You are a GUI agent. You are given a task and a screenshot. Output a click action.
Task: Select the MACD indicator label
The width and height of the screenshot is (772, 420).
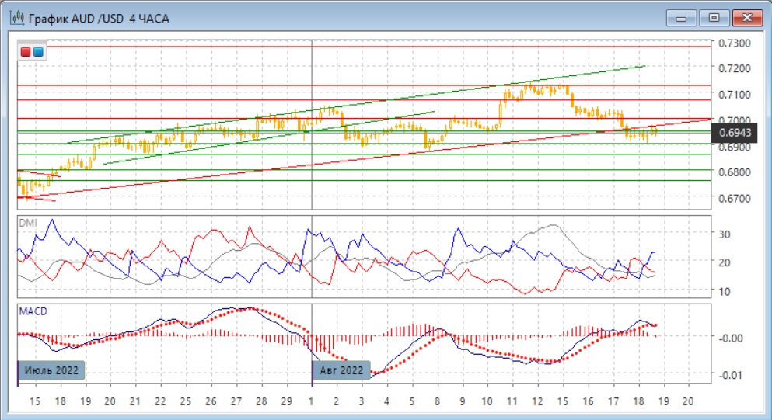click(x=32, y=311)
